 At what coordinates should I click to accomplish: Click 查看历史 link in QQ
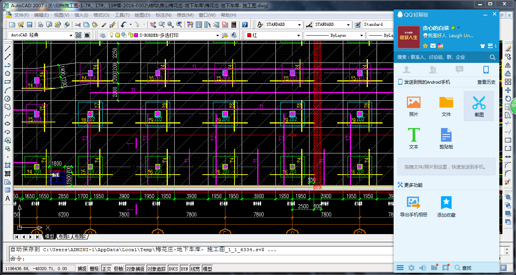[486, 82]
